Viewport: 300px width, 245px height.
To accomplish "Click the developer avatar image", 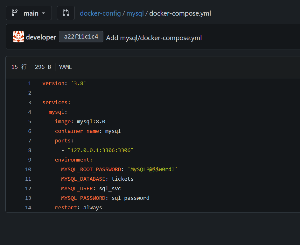I will click(18, 37).
